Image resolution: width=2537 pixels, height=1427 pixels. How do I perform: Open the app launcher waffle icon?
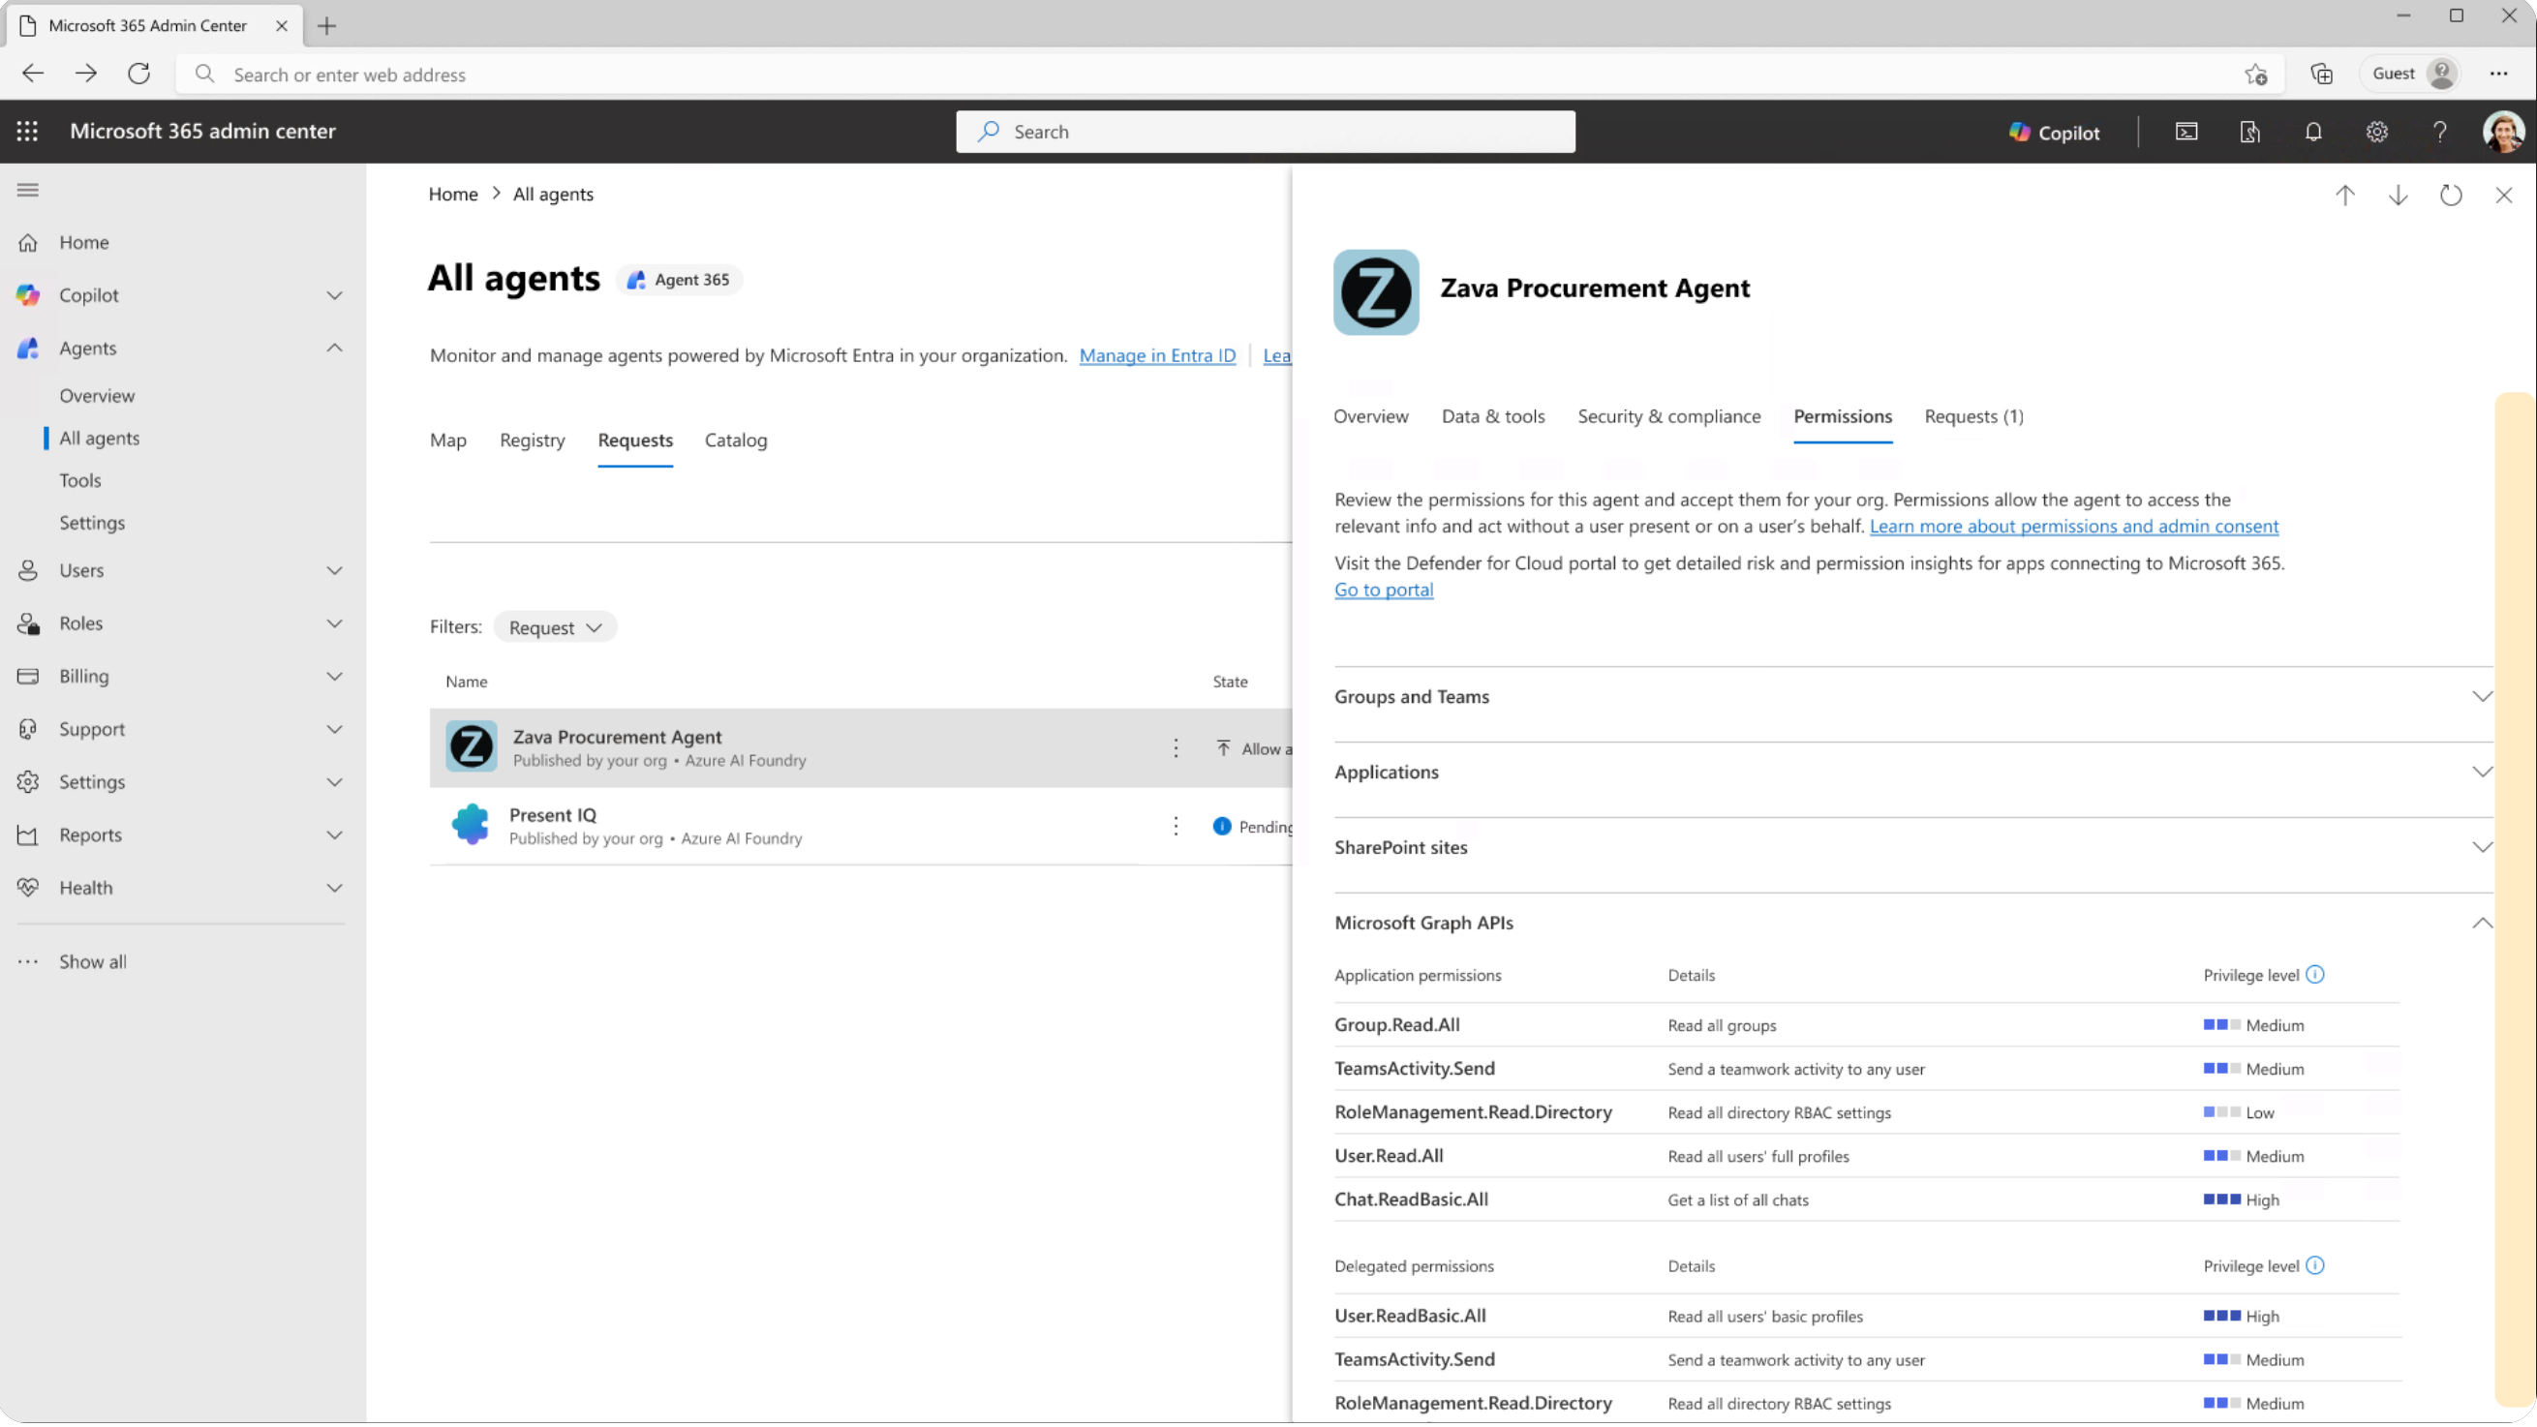click(x=27, y=131)
